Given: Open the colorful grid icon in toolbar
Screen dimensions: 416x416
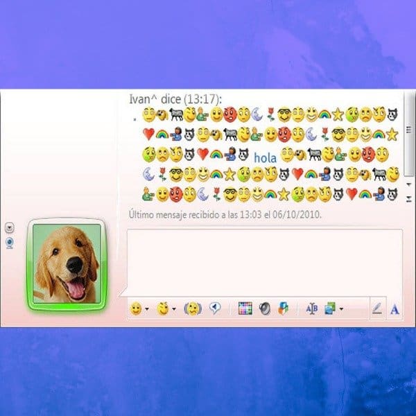Looking at the screenshot, I should click(245, 309).
